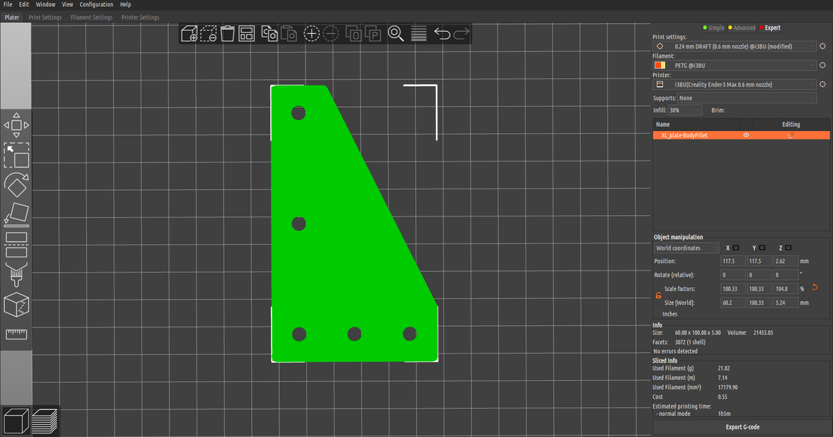Screen dimensions: 833x437
Task: Select the Move tool
Action: [17, 125]
